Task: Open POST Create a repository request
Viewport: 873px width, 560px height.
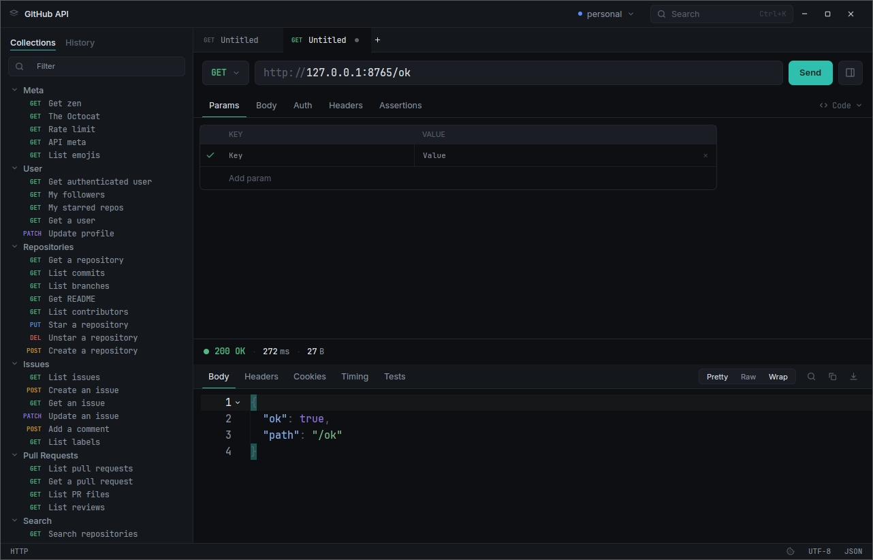Action: (93, 351)
